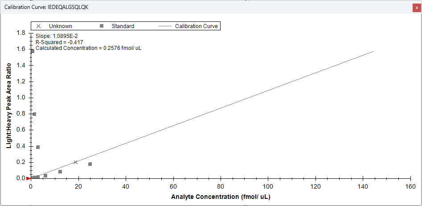The height and width of the screenshot is (206, 422).
Task: Select the standard point near ratio 0.4
Action: click(38, 147)
